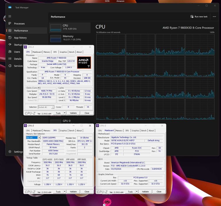The width and height of the screenshot is (221, 206).
Task: Click the Core Speed value 4680.74 MHz
Action: coord(47,91)
